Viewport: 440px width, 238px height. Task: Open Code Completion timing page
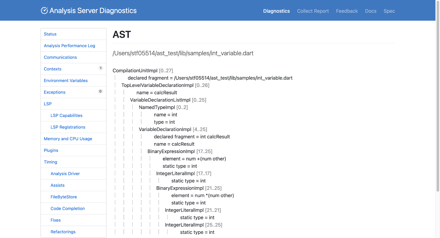coord(68,209)
